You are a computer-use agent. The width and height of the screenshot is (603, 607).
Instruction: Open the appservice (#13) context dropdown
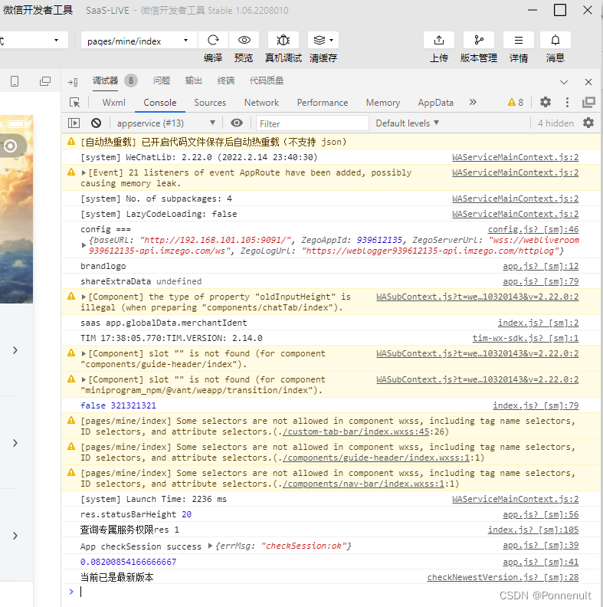pyautogui.click(x=166, y=123)
